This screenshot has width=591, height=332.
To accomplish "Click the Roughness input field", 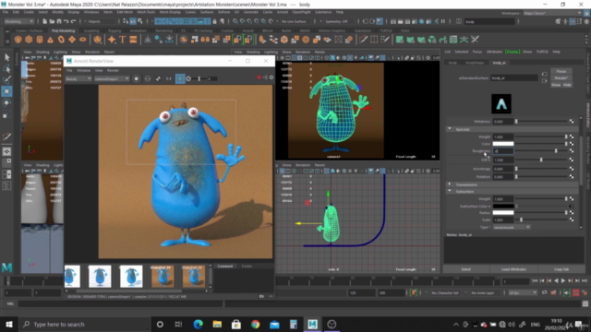I will [503, 150].
